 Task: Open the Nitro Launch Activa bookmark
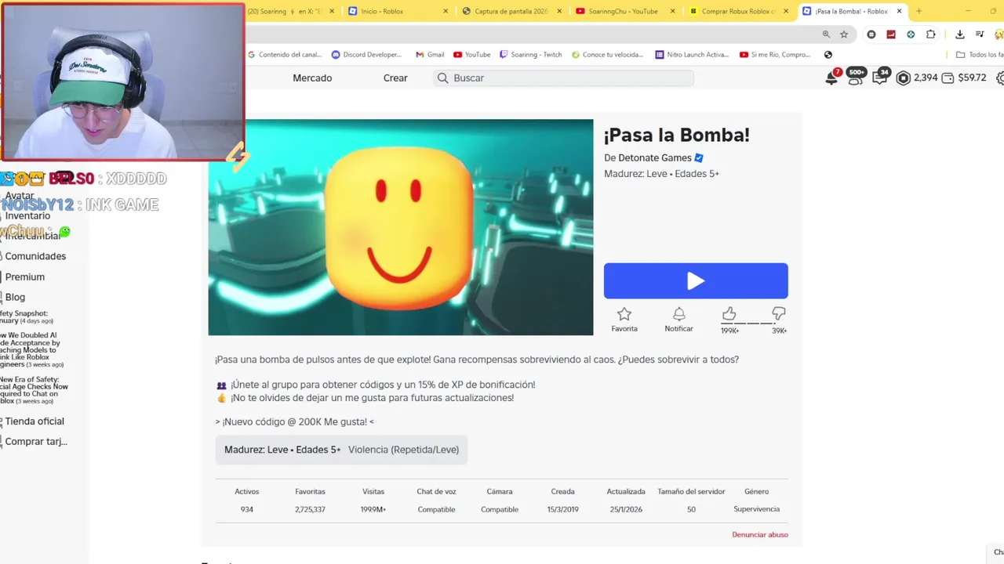(693, 55)
